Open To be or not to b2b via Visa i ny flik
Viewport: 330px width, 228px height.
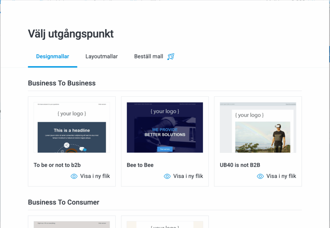point(95,176)
